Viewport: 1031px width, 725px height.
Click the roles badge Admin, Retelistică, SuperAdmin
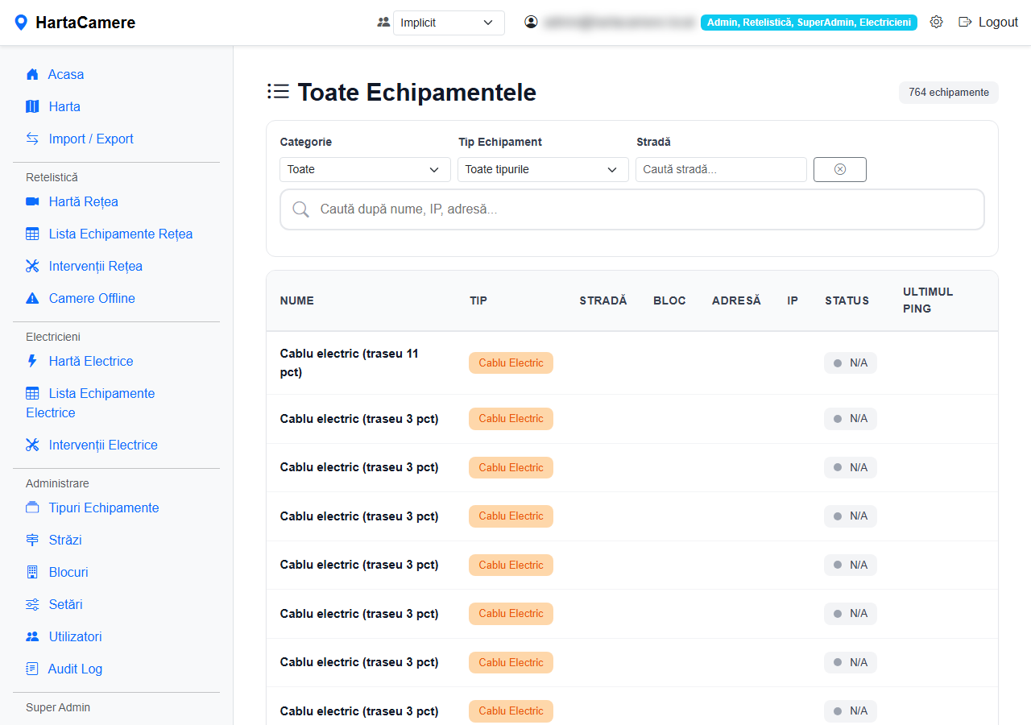[x=809, y=23]
